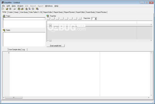Image resolution: width=155 pixels, height=104 pixels.
Task: Click the sample editor's scroll down arrow
Action: [x=151, y=95]
